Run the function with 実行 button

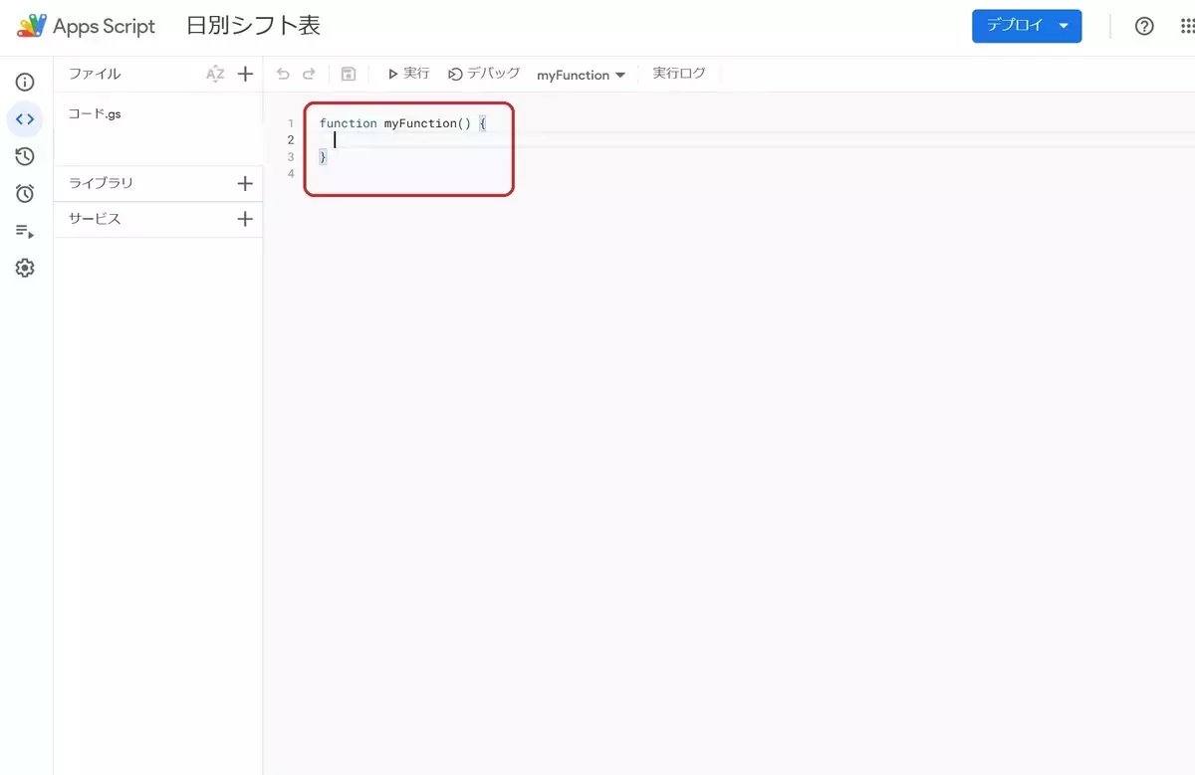[x=409, y=74]
